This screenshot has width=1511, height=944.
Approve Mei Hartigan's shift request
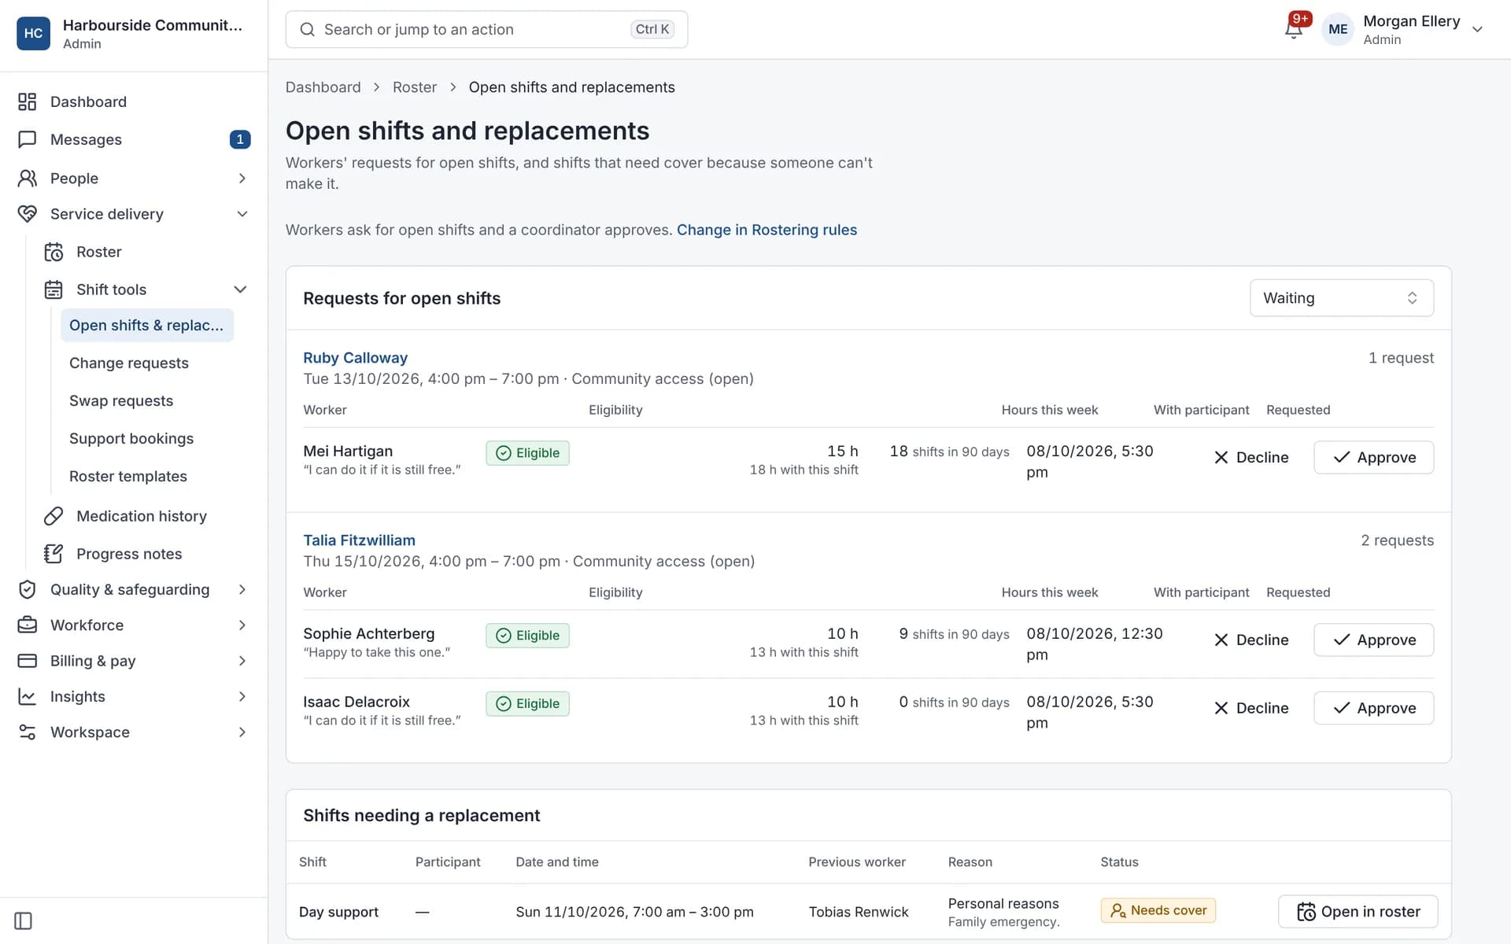[x=1373, y=457]
